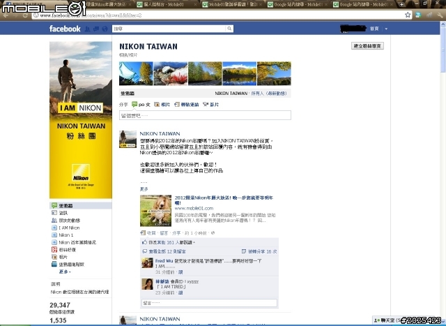This screenshot has width=446, height=326.
Task: Choose the video (影片) share option
Action: 211,105
